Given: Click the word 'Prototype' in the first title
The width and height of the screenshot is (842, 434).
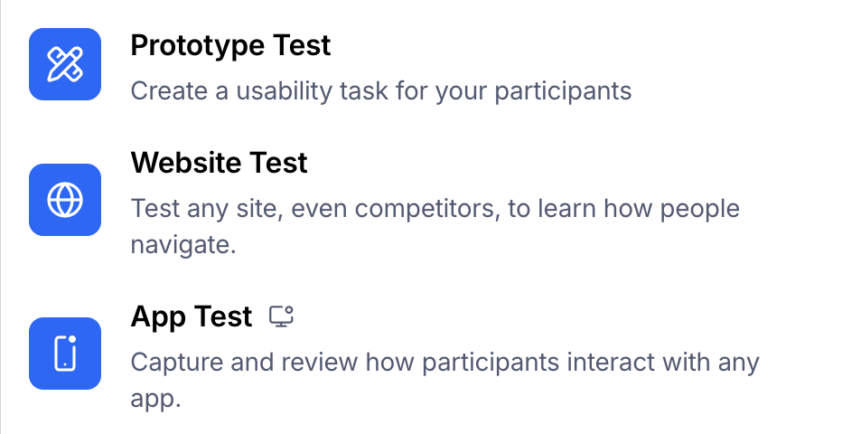Looking at the screenshot, I should [197, 45].
